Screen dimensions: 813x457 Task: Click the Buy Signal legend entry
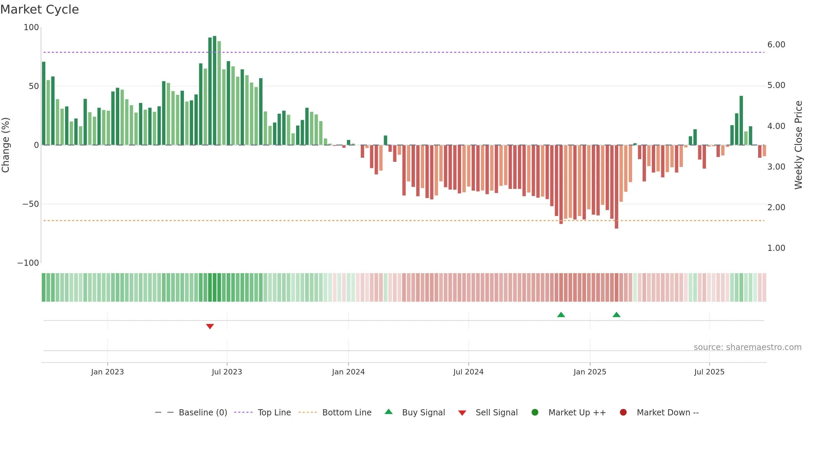[x=415, y=412]
